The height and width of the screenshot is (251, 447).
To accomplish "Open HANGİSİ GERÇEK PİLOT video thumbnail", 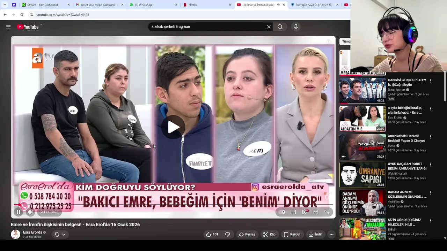I will click(x=362, y=91).
